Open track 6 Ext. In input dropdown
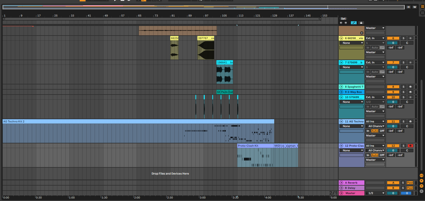The image size is (425, 201). 375,38
